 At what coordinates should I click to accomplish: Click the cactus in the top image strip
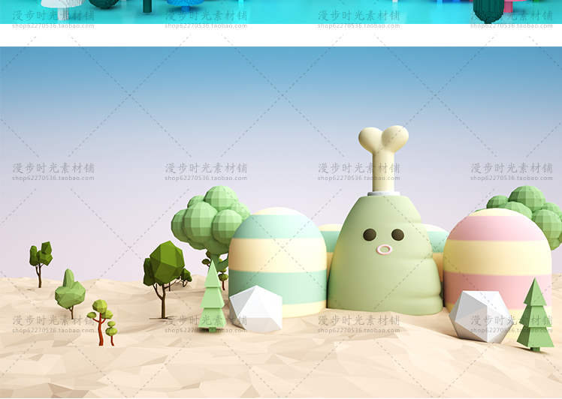(x=488, y=10)
